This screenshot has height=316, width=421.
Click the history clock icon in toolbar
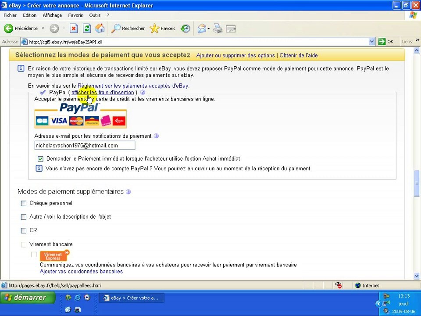(185, 28)
